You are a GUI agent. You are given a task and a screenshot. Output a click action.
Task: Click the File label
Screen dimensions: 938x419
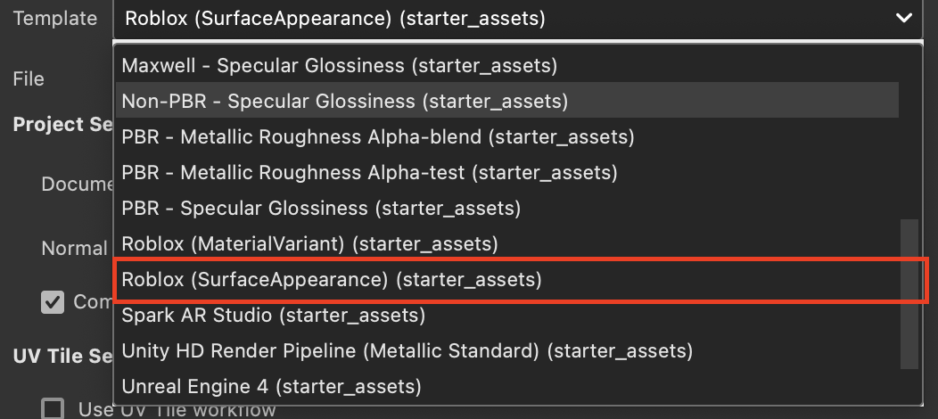pos(29,78)
